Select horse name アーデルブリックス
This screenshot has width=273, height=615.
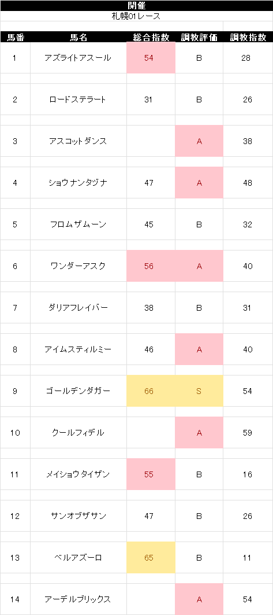tap(78, 599)
